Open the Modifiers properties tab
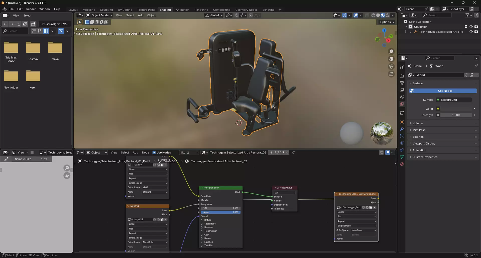Viewport: 481px width, 258px height. coord(402,129)
